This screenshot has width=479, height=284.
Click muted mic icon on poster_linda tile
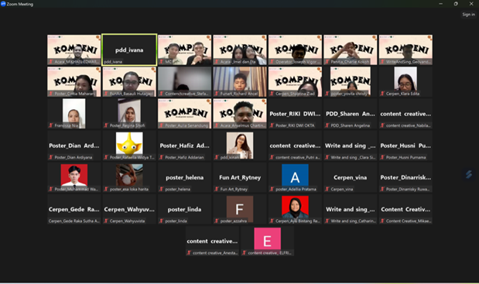pos(162,221)
